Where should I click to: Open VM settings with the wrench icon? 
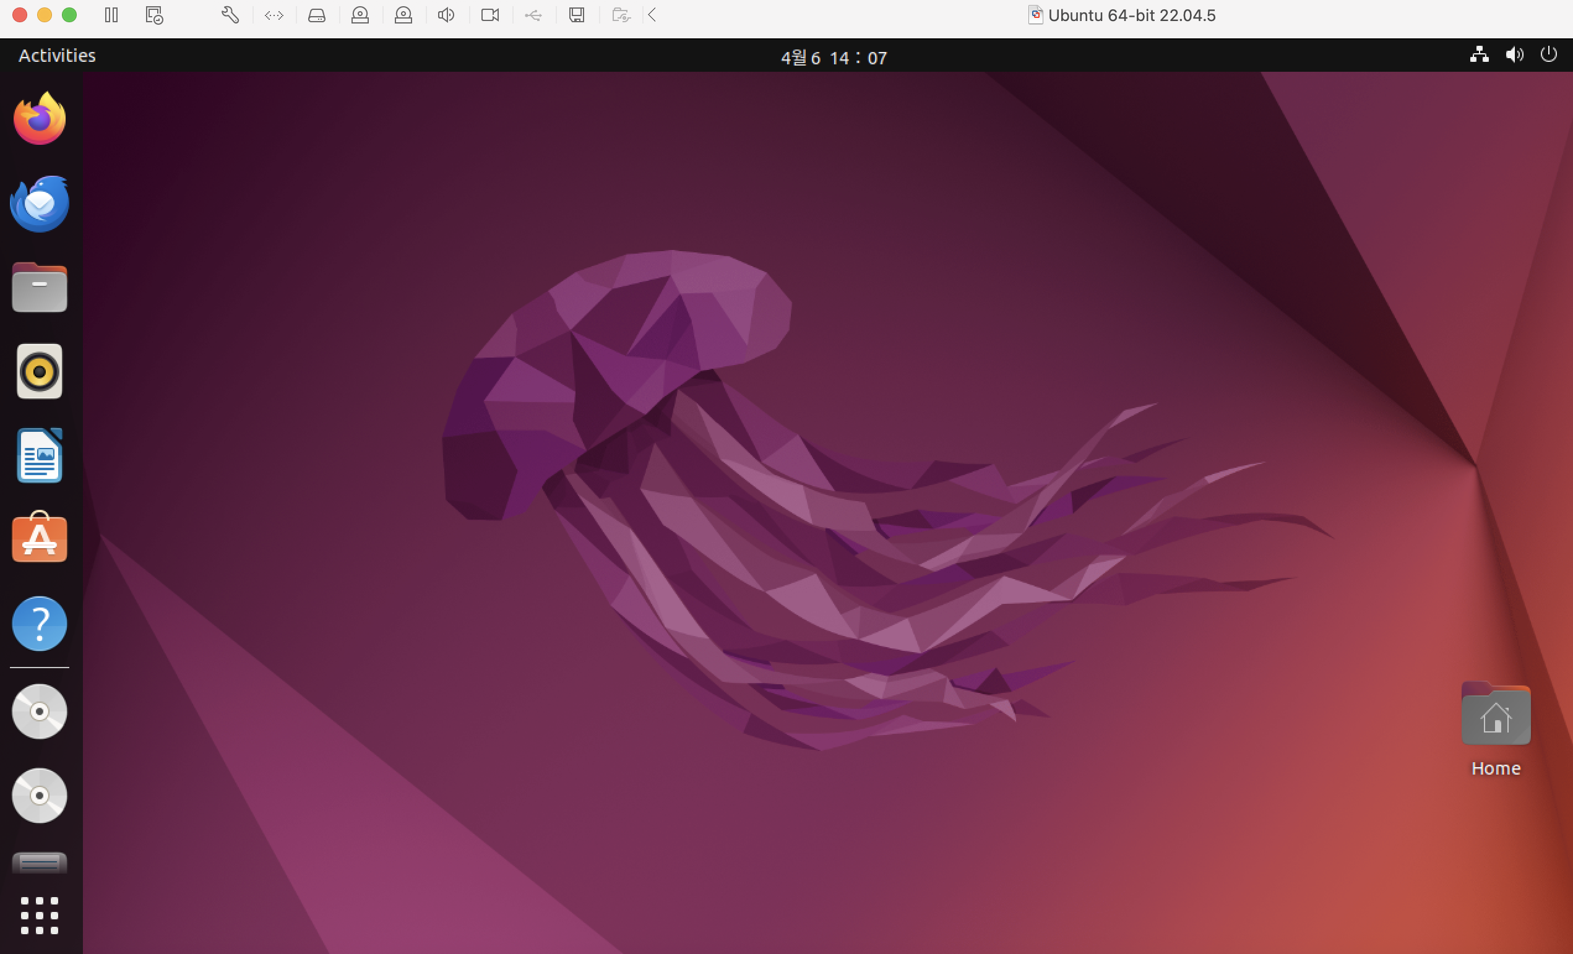tap(230, 15)
